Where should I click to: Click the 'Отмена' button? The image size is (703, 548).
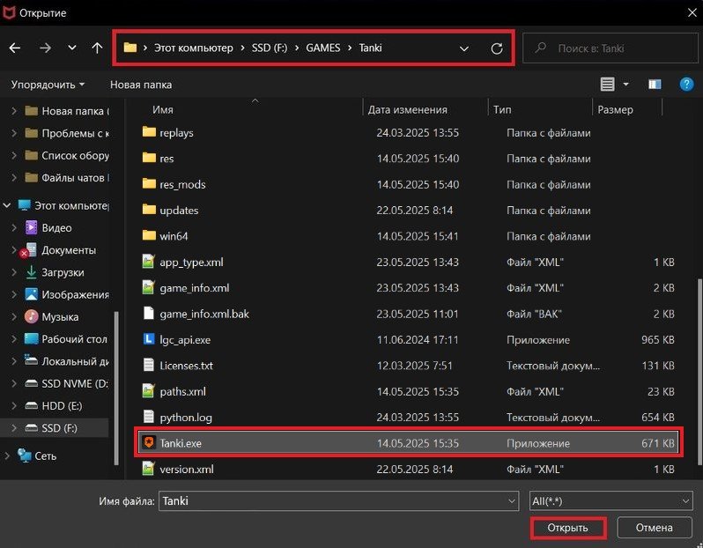point(655,528)
